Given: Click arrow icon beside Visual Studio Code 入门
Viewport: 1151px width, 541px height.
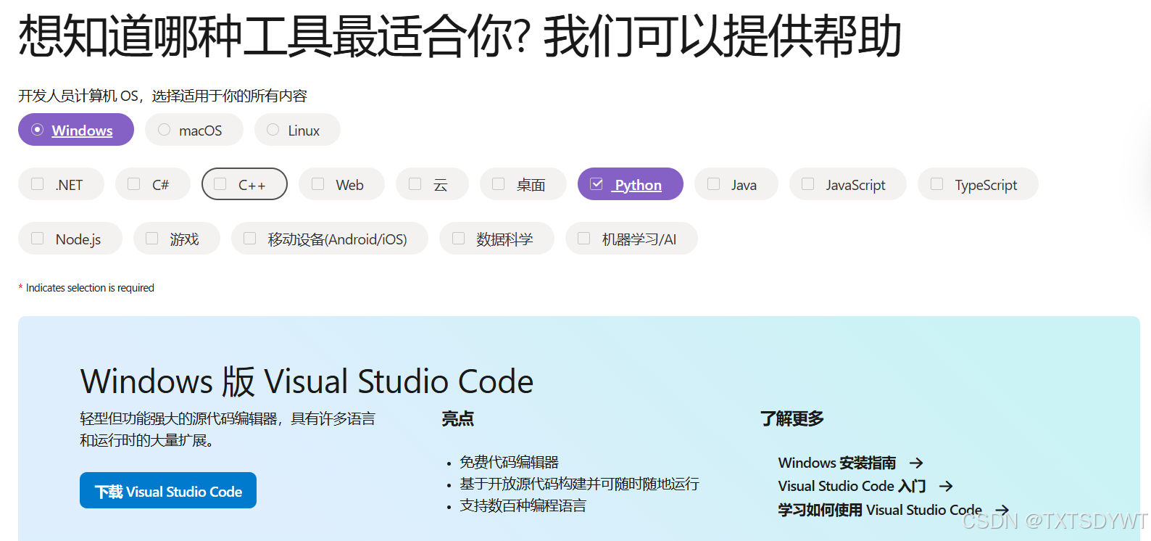Looking at the screenshot, I should [946, 486].
